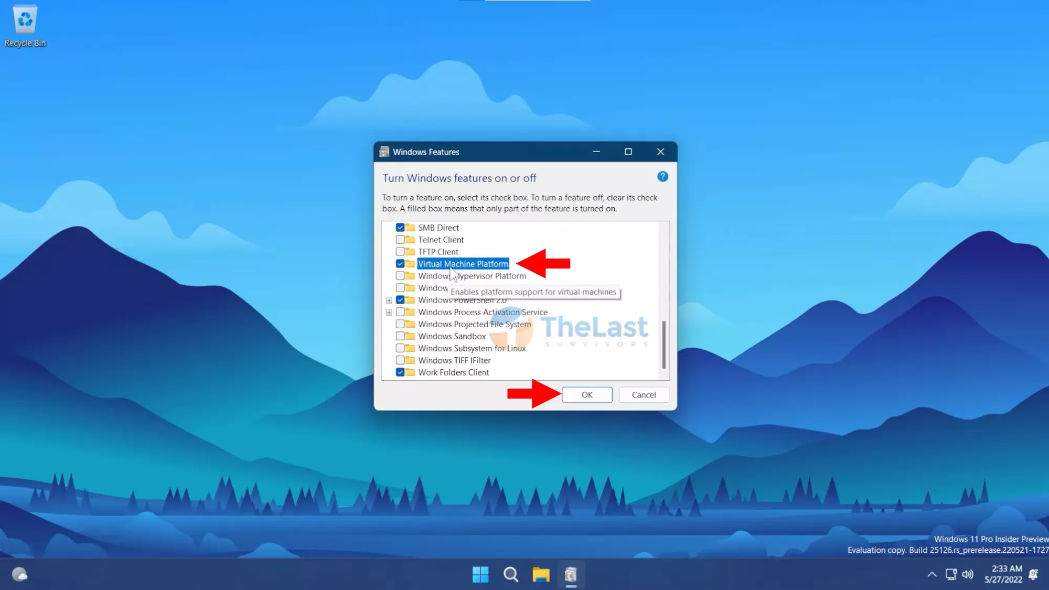
Task: Click the SMB Direct folder icon
Action: tap(410, 228)
